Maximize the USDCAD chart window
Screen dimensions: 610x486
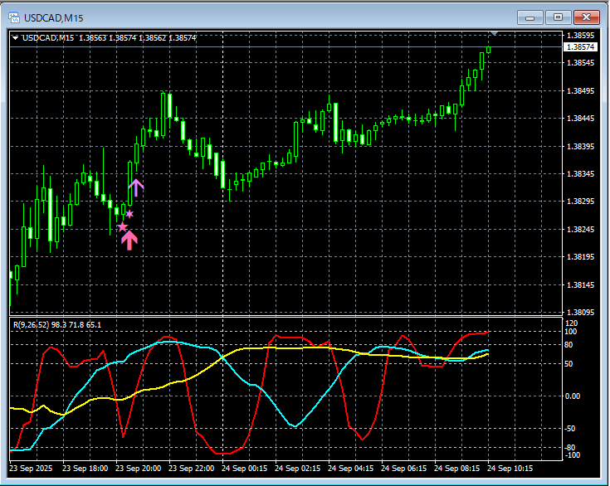click(558, 17)
